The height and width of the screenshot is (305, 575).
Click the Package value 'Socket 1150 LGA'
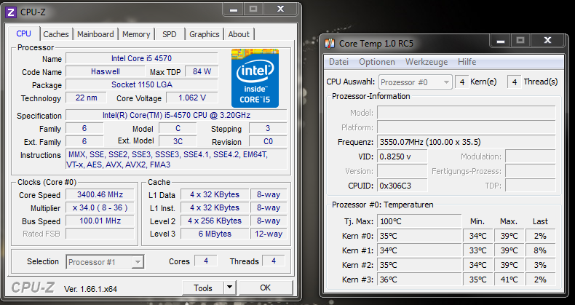point(141,84)
